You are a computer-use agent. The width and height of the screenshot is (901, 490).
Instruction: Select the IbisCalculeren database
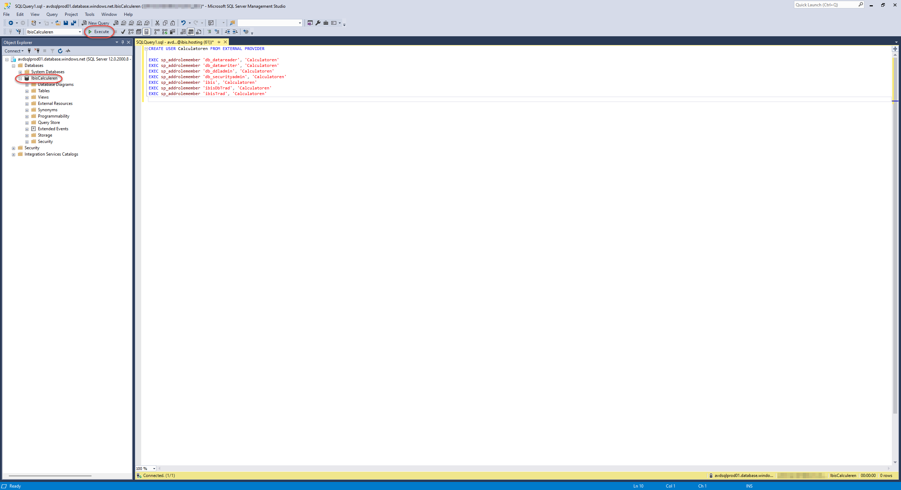[44, 78]
